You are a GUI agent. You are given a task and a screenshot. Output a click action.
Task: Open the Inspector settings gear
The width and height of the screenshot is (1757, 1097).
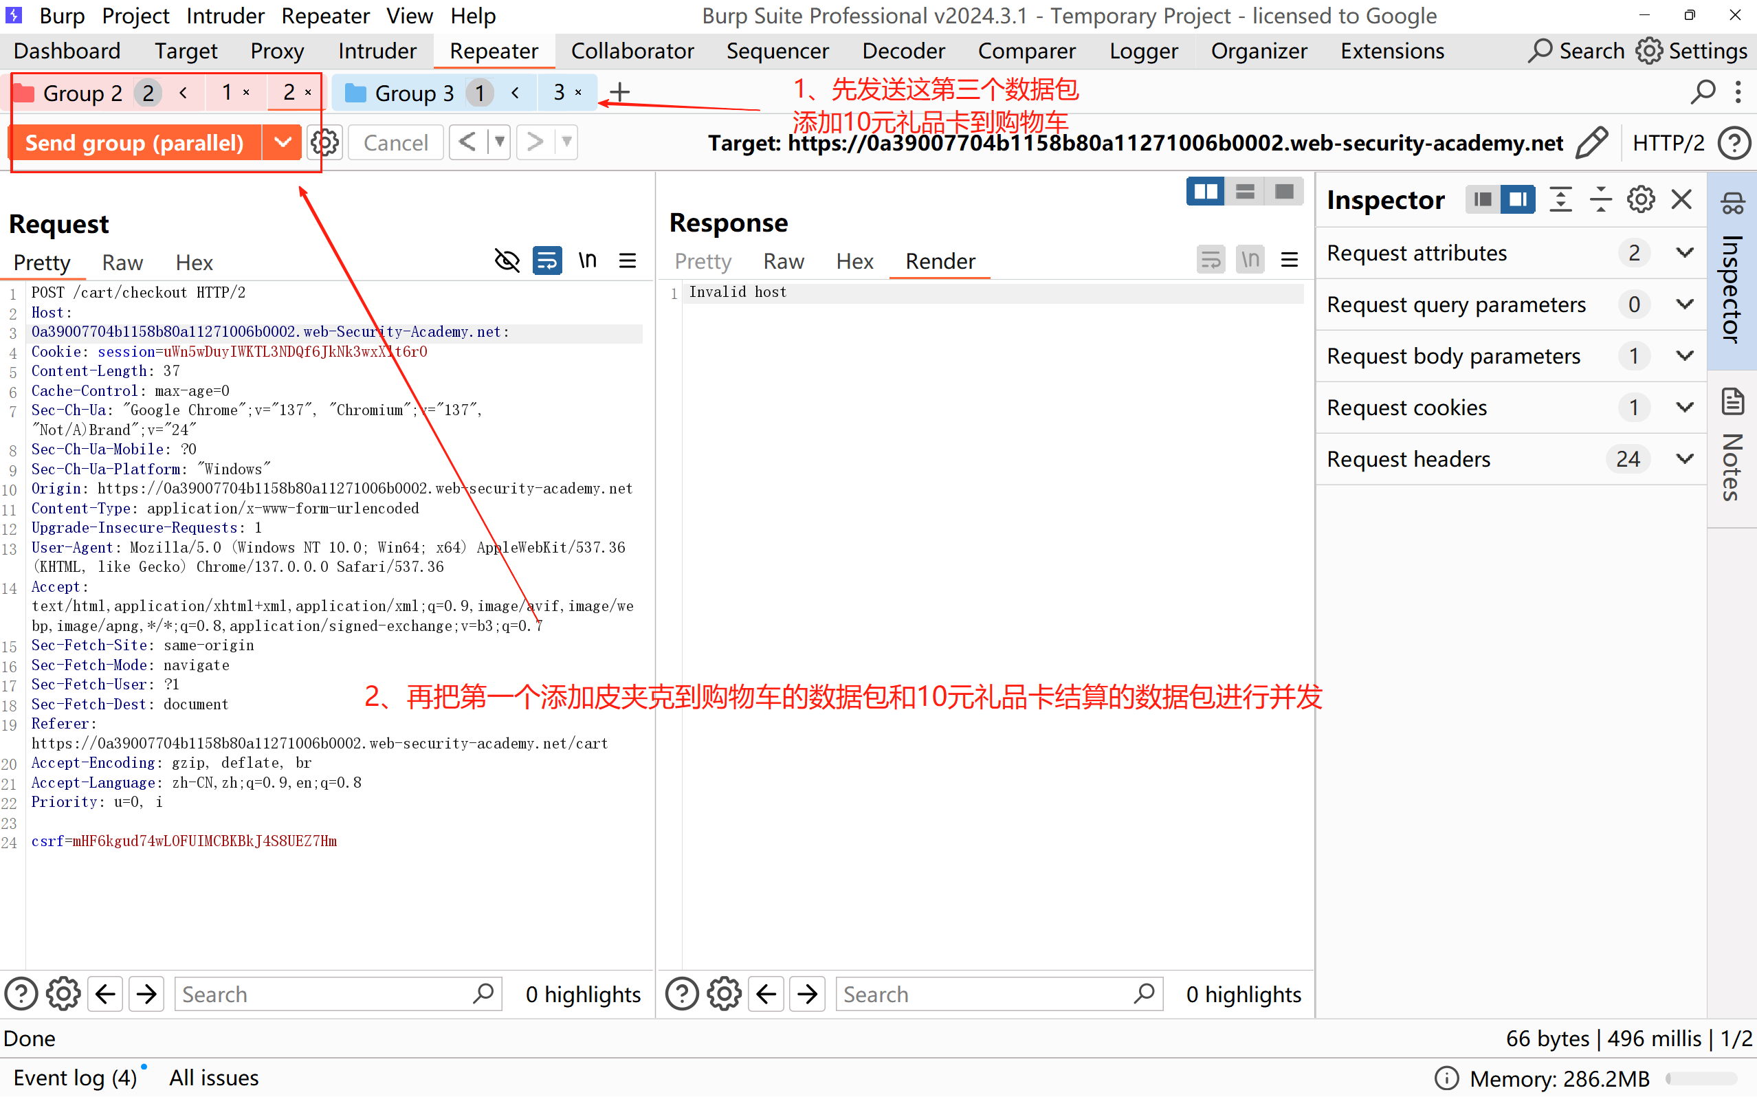1640,199
